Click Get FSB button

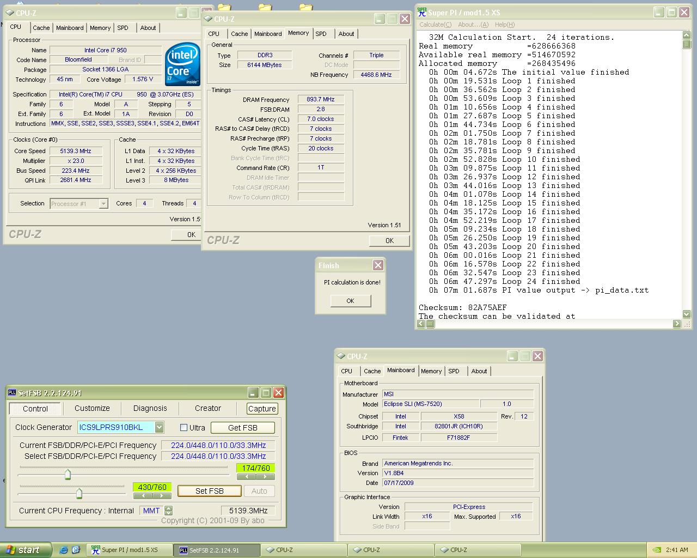tap(243, 428)
